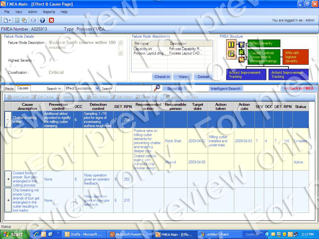
Task: Select the R block in FMEA Structure
Action: (241, 52)
